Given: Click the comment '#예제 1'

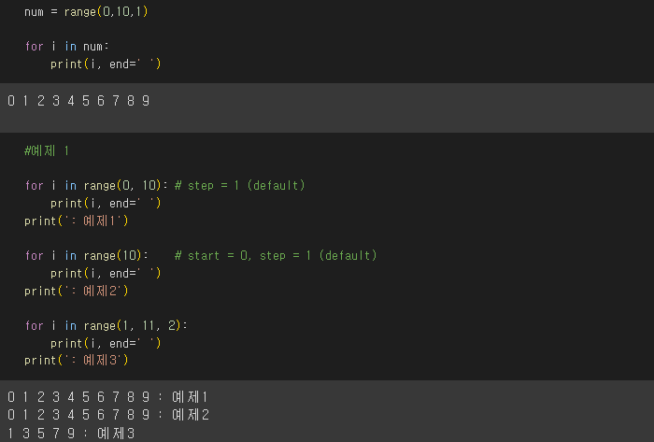Looking at the screenshot, I should click(47, 151).
